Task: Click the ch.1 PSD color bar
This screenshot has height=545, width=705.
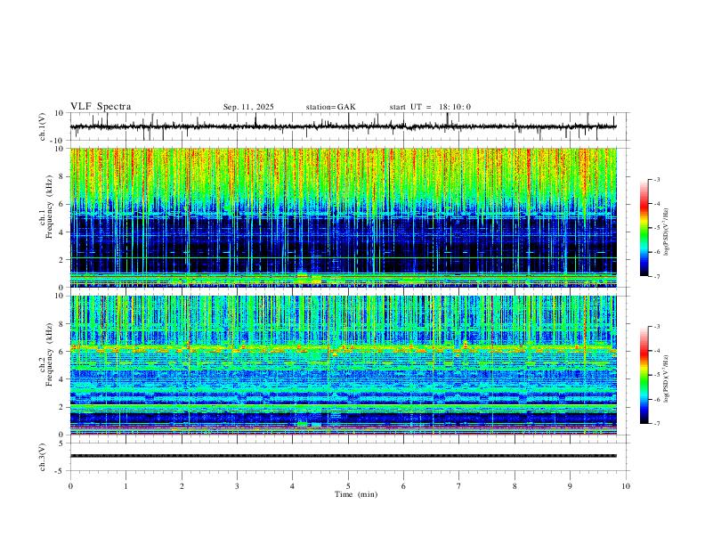Action: pos(644,228)
